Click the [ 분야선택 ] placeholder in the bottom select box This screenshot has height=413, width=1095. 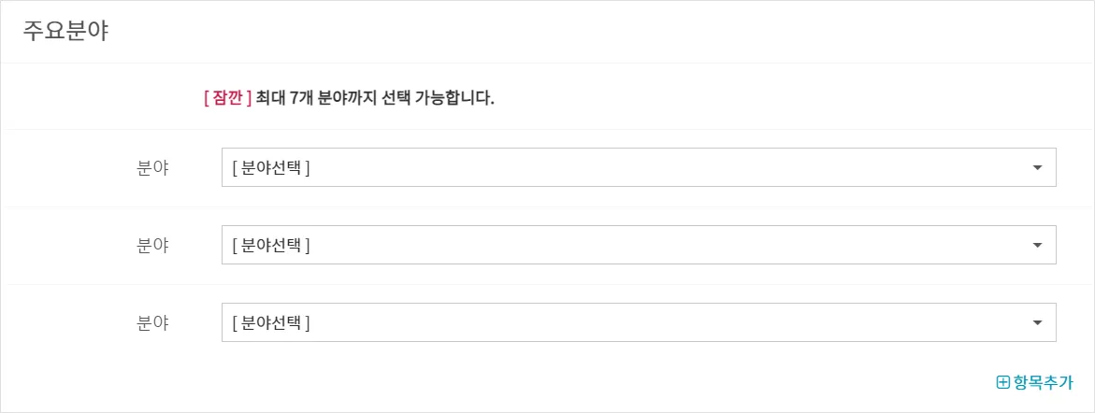click(x=271, y=323)
